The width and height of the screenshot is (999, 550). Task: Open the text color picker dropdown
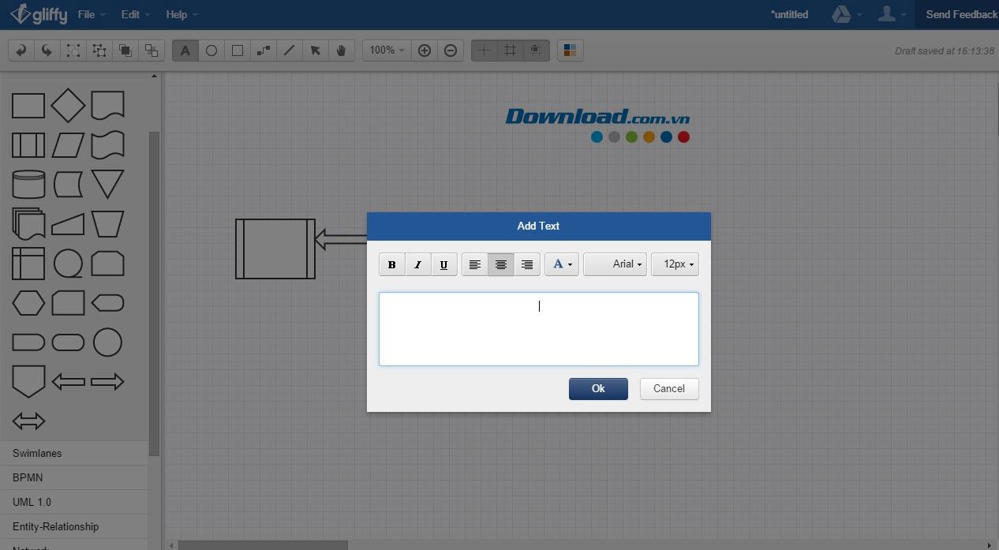pos(562,264)
